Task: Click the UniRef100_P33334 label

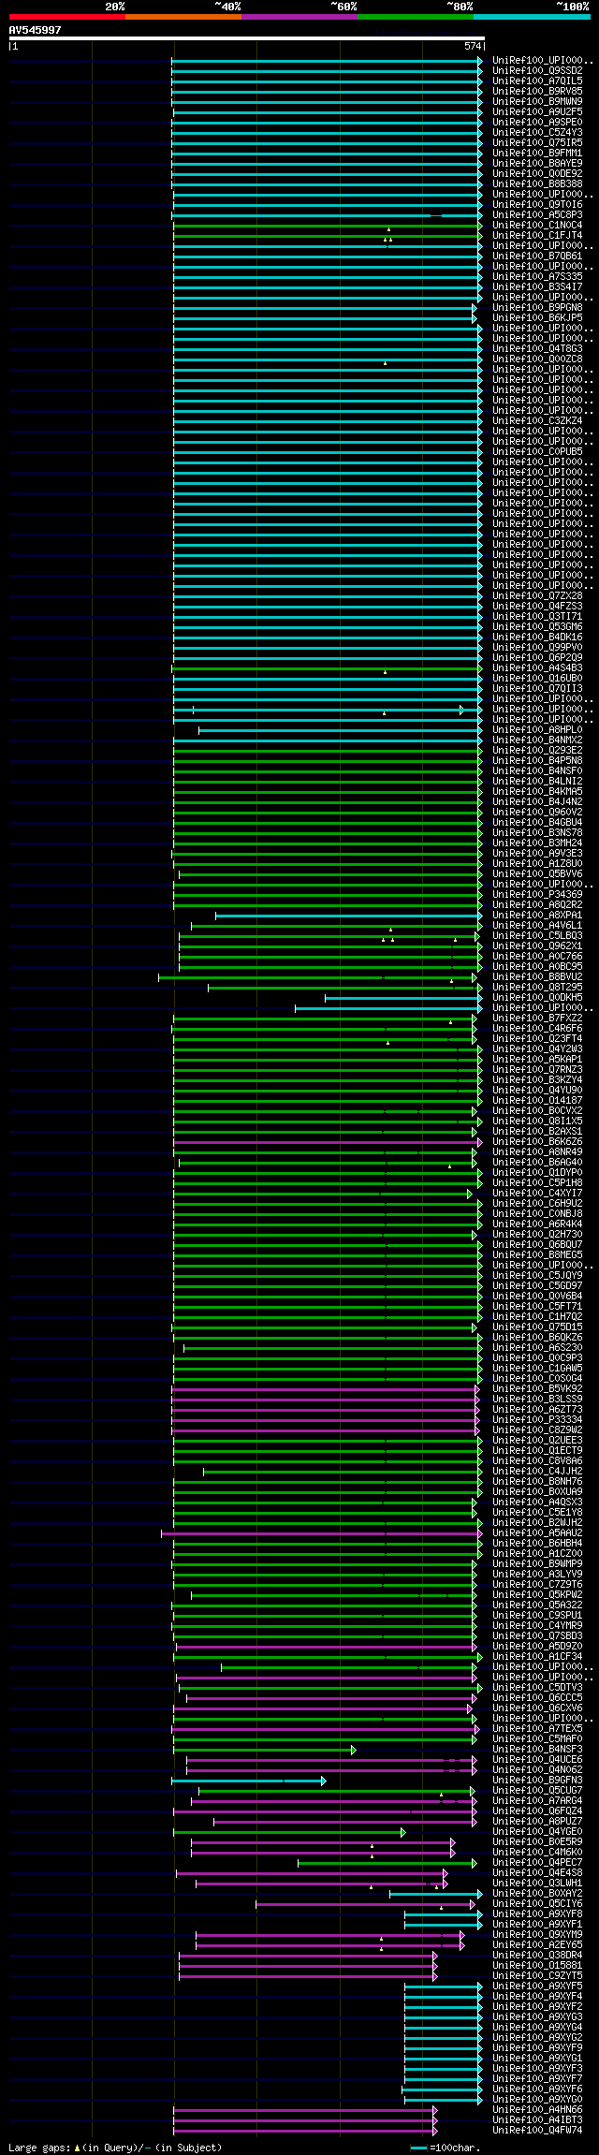Action: point(537,1419)
